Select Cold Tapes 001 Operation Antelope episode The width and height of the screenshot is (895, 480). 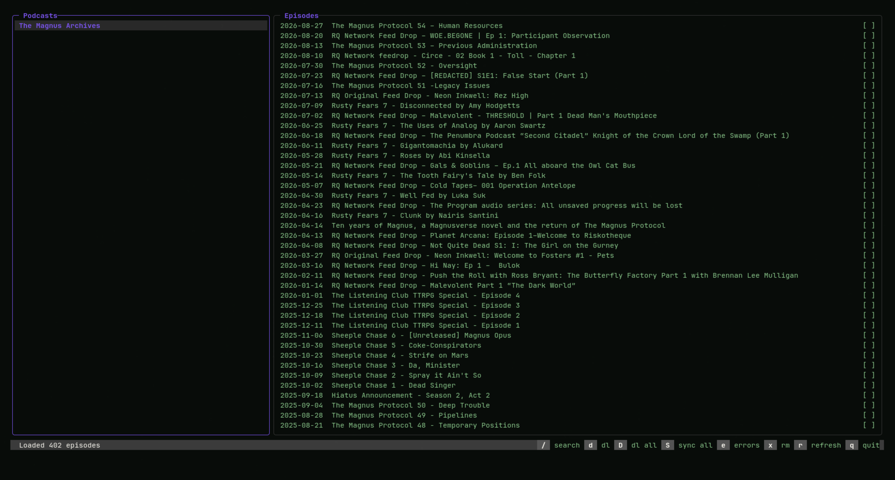coord(578,186)
